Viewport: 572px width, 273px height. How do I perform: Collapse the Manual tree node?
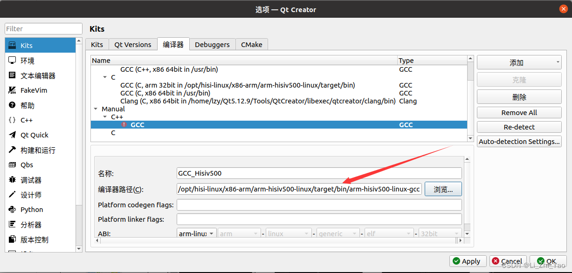(x=96, y=109)
